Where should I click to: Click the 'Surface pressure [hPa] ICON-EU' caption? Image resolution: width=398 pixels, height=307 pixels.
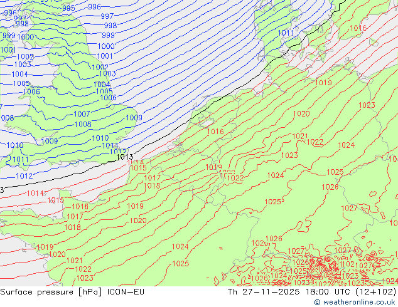72,292
